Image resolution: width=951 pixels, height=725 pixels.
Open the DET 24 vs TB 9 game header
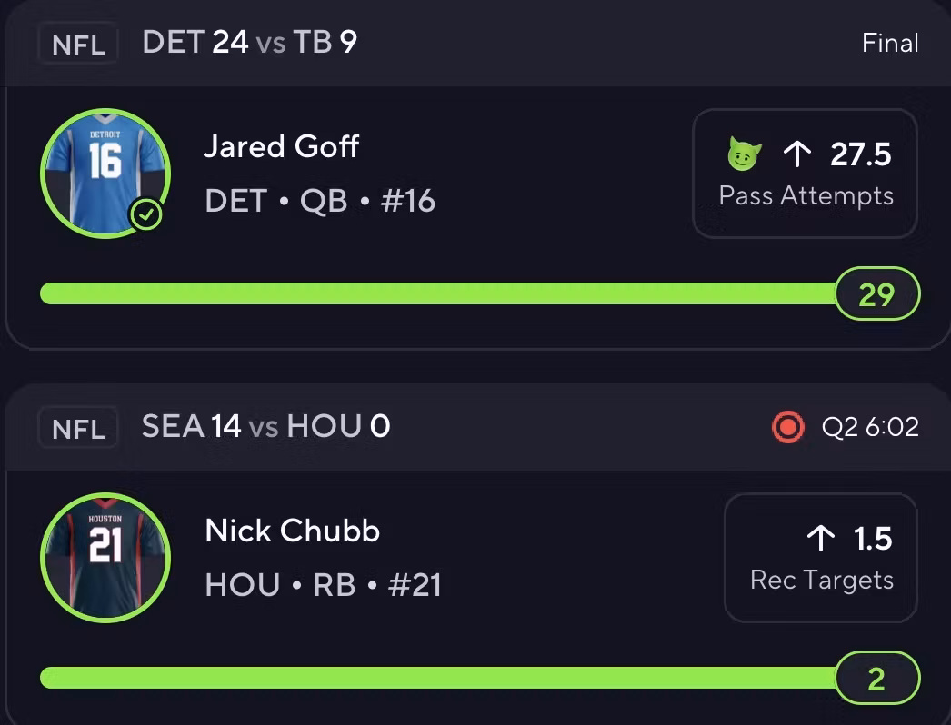[249, 43]
